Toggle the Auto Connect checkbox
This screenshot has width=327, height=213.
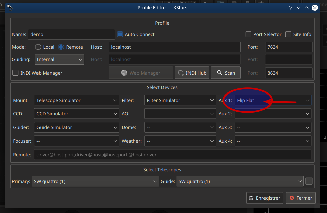[x=120, y=34]
